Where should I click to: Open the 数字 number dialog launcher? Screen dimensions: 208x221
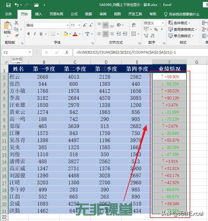pyautogui.click(x=164, y=43)
